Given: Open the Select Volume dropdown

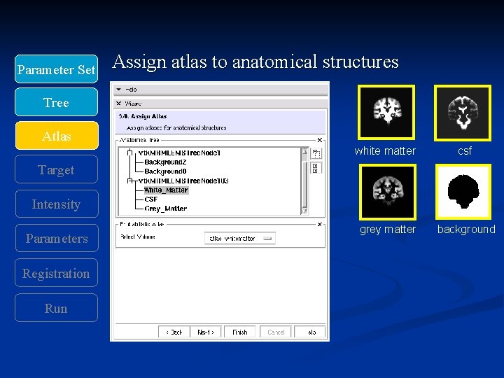Looking at the screenshot, I should pyautogui.click(x=240, y=239).
